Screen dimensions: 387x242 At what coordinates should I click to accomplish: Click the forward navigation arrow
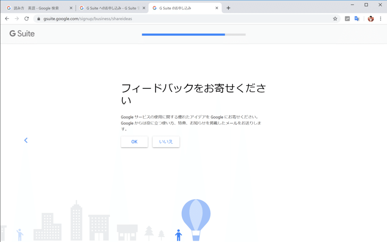pos(17,18)
